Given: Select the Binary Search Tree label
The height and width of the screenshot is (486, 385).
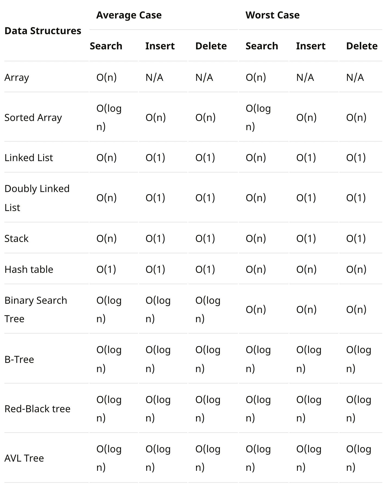Looking at the screenshot, I should [36, 309].
